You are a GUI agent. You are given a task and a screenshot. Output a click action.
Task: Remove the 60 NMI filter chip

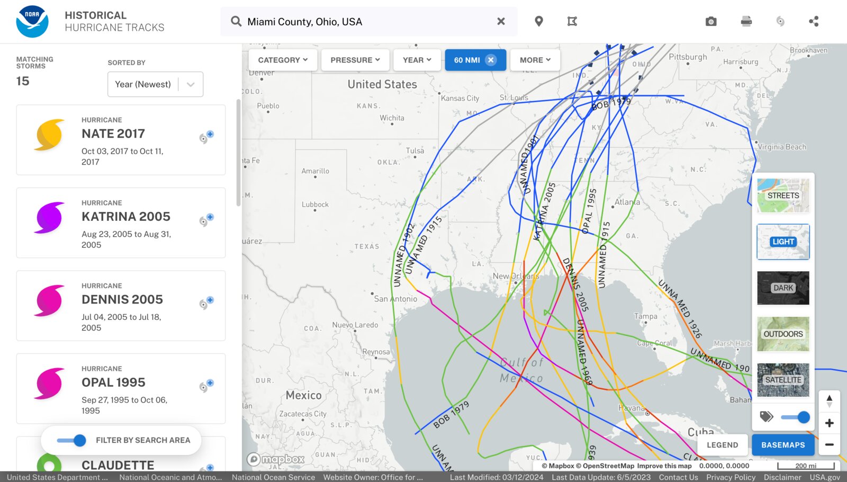(491, 60)
